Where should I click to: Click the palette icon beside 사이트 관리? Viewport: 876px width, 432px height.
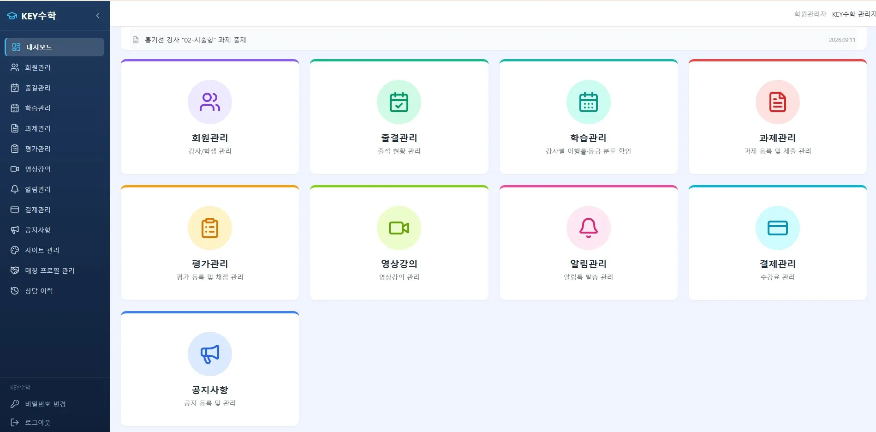(15, 250)
